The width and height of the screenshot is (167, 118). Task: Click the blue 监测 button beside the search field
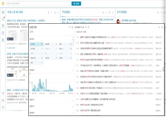pyautogui.click(x=76, y=3)
